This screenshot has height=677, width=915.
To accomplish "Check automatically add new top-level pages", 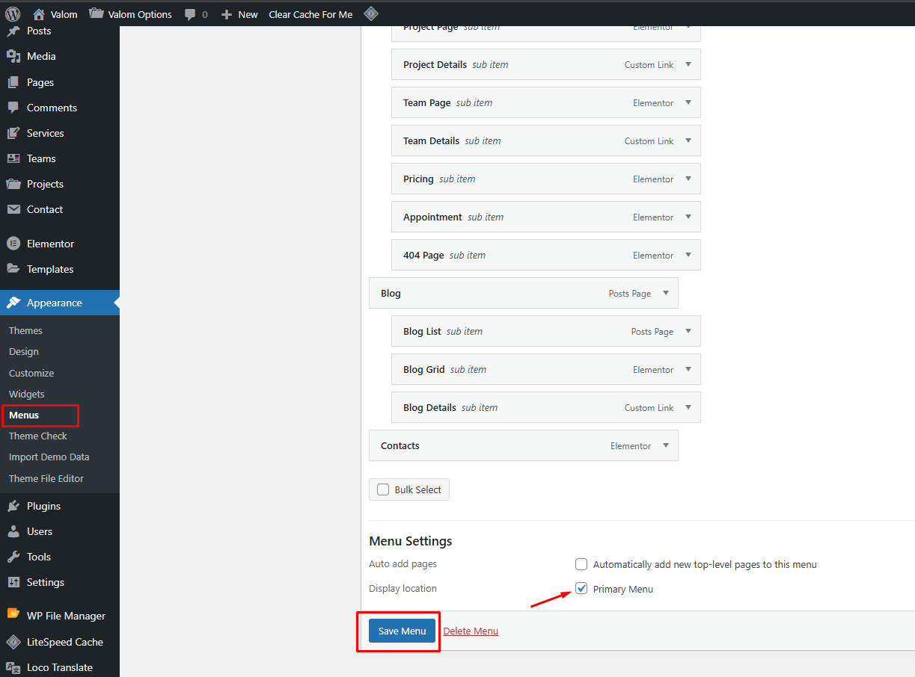I will (581, 564).
